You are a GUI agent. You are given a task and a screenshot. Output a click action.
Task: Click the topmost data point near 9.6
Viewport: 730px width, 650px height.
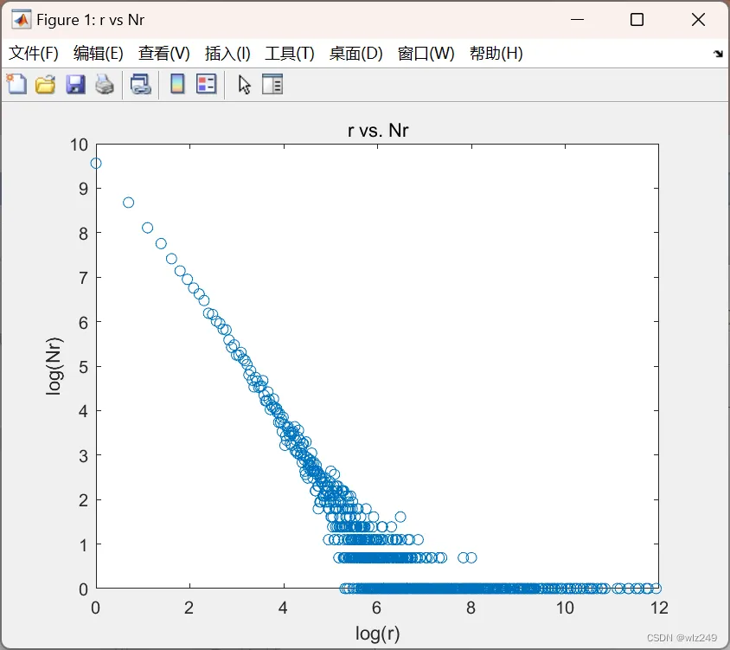[x=96, y=163]
